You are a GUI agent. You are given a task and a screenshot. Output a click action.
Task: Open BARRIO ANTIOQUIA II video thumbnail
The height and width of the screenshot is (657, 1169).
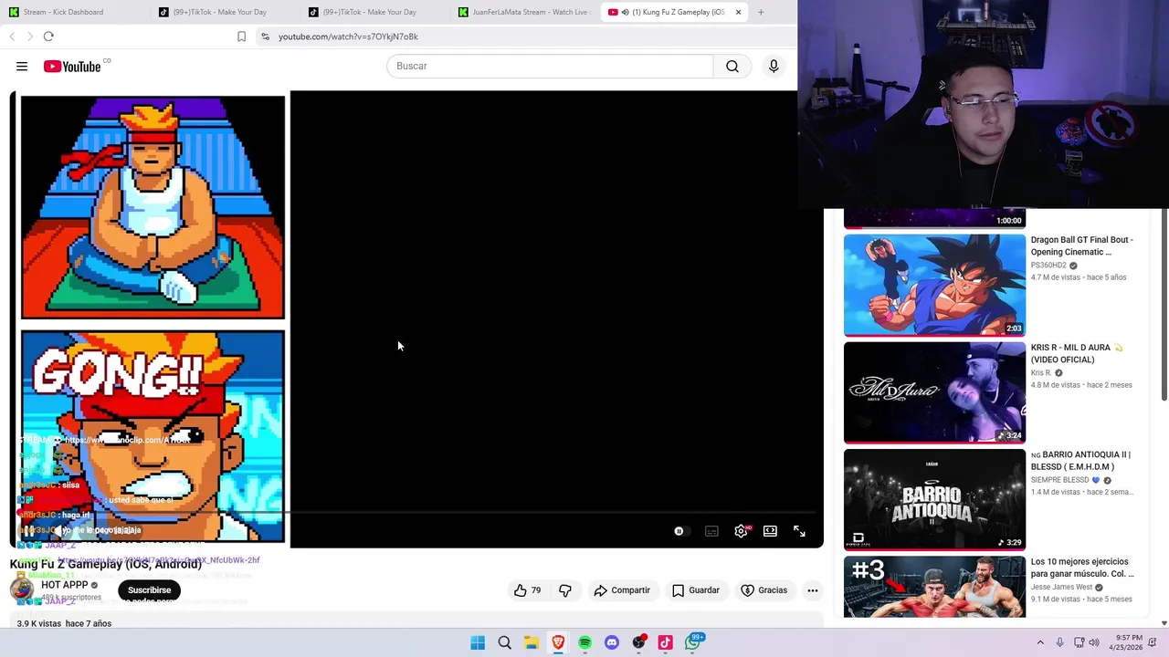pyautogui.click(x=934, y=500)
